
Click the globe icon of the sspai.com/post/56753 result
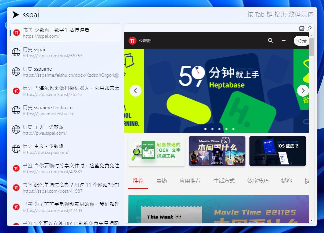click(x=16, y=52)
